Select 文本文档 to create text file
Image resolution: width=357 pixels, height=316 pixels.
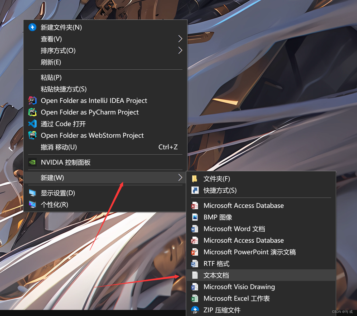coord(261,275)
